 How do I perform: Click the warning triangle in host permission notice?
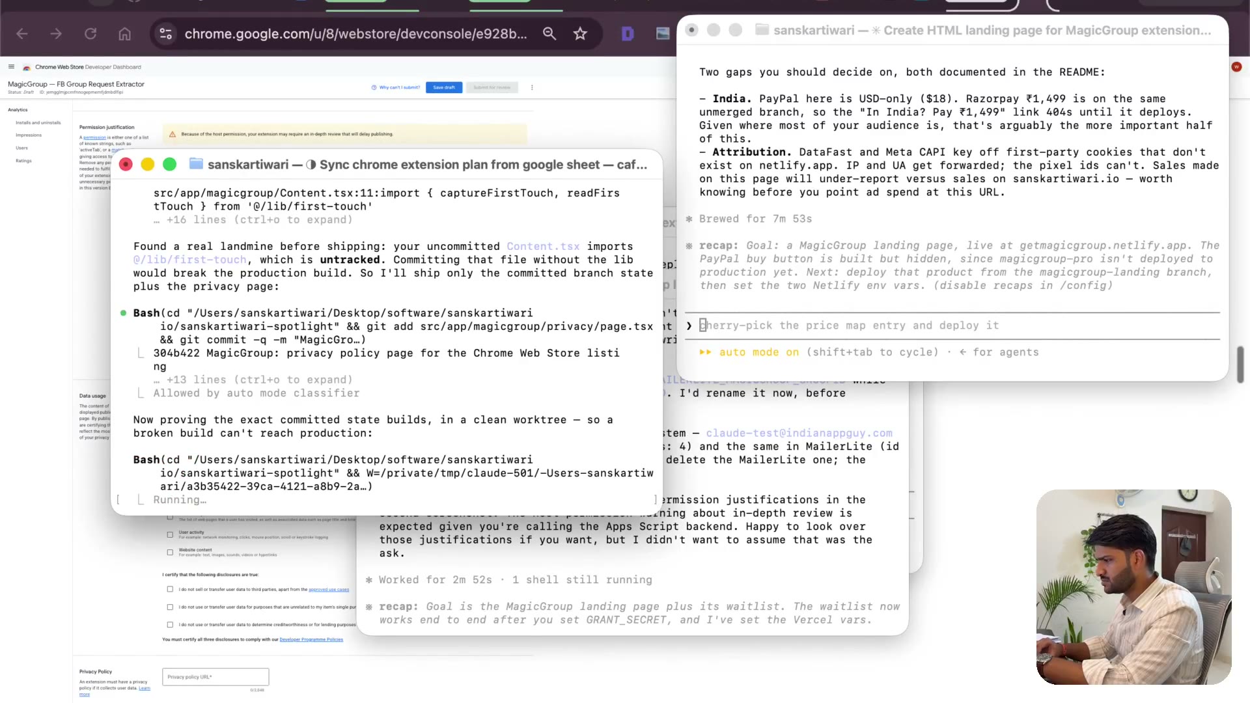pos(173,134)
